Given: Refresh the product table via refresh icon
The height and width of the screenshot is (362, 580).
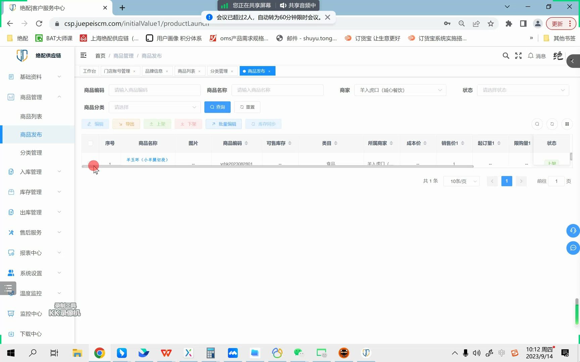Looking at the screenshot, I should point(552,124).
